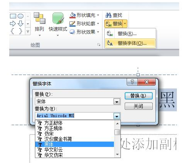Pick the right arrow shape
The image size is (188, 163).
coord(13,23)
